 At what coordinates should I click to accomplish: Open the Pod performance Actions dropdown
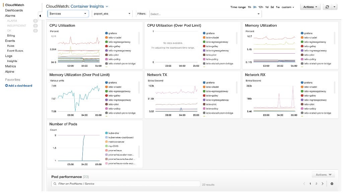(x=323, y=175)
